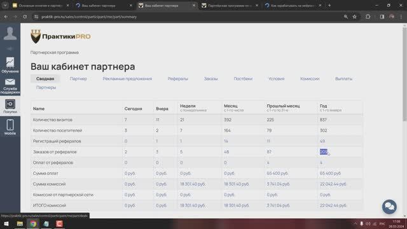Open the Покупки sidebar item

[10, 106]
